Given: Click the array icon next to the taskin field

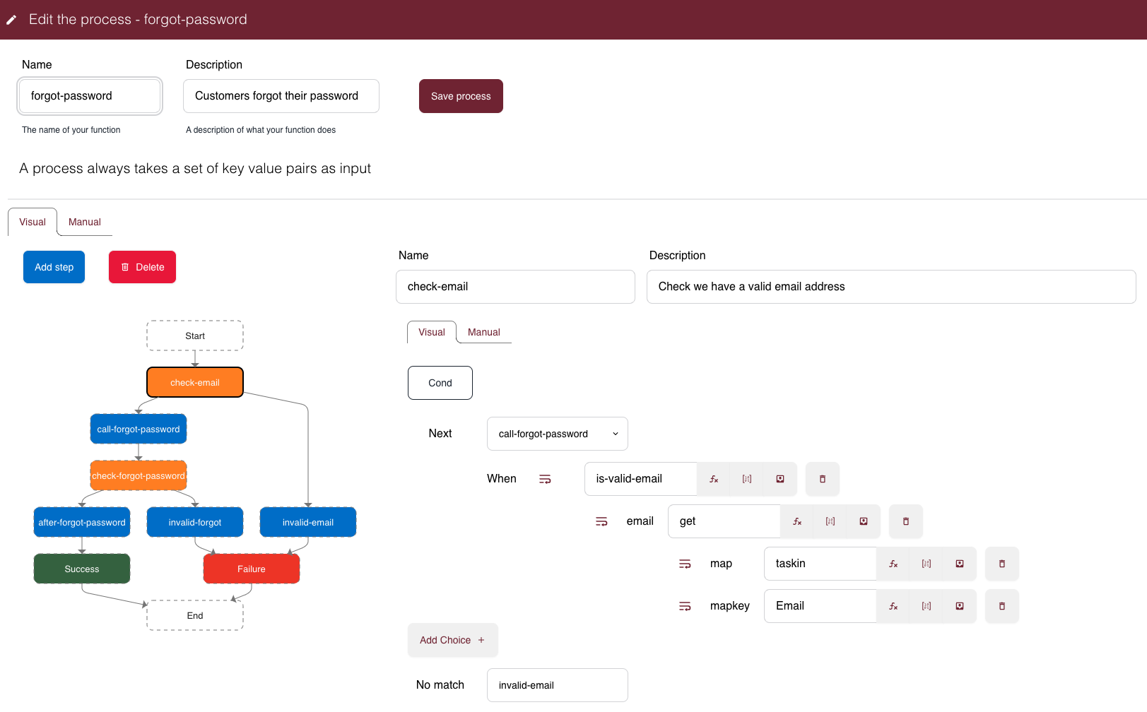Looking at the screenshot, I should click(926, 564).
